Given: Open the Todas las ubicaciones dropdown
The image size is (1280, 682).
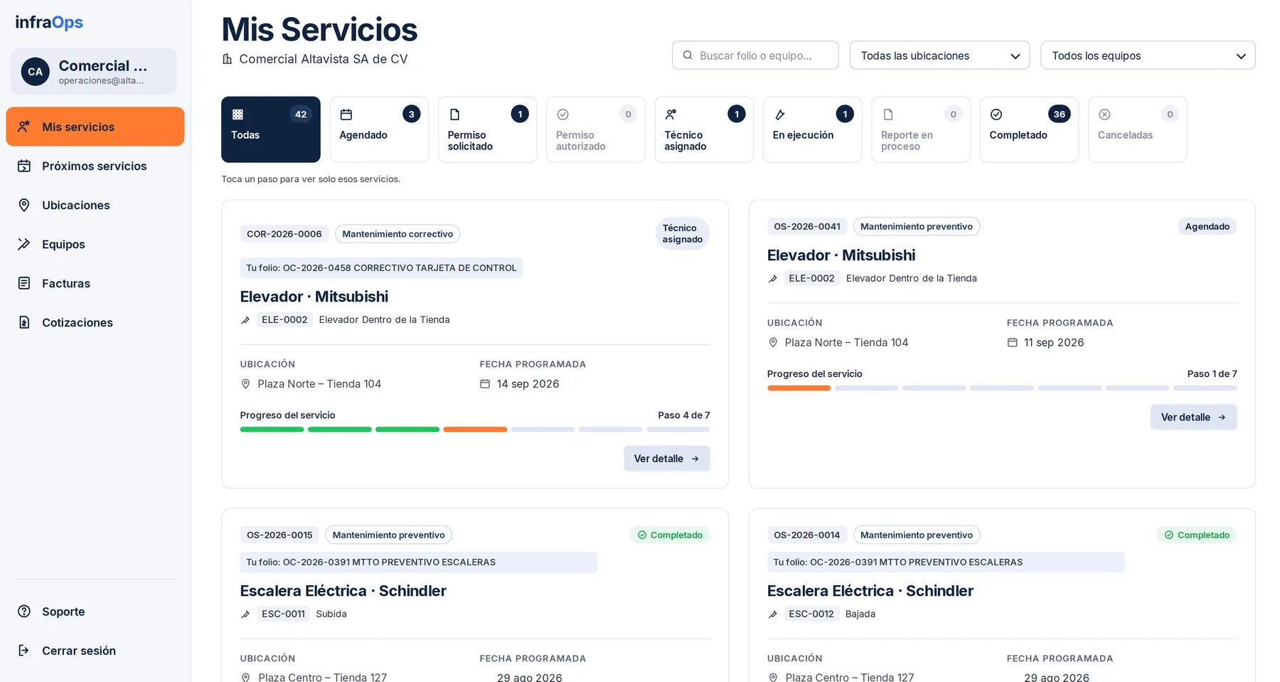Looking at the screenshot, I should [939, 55].
